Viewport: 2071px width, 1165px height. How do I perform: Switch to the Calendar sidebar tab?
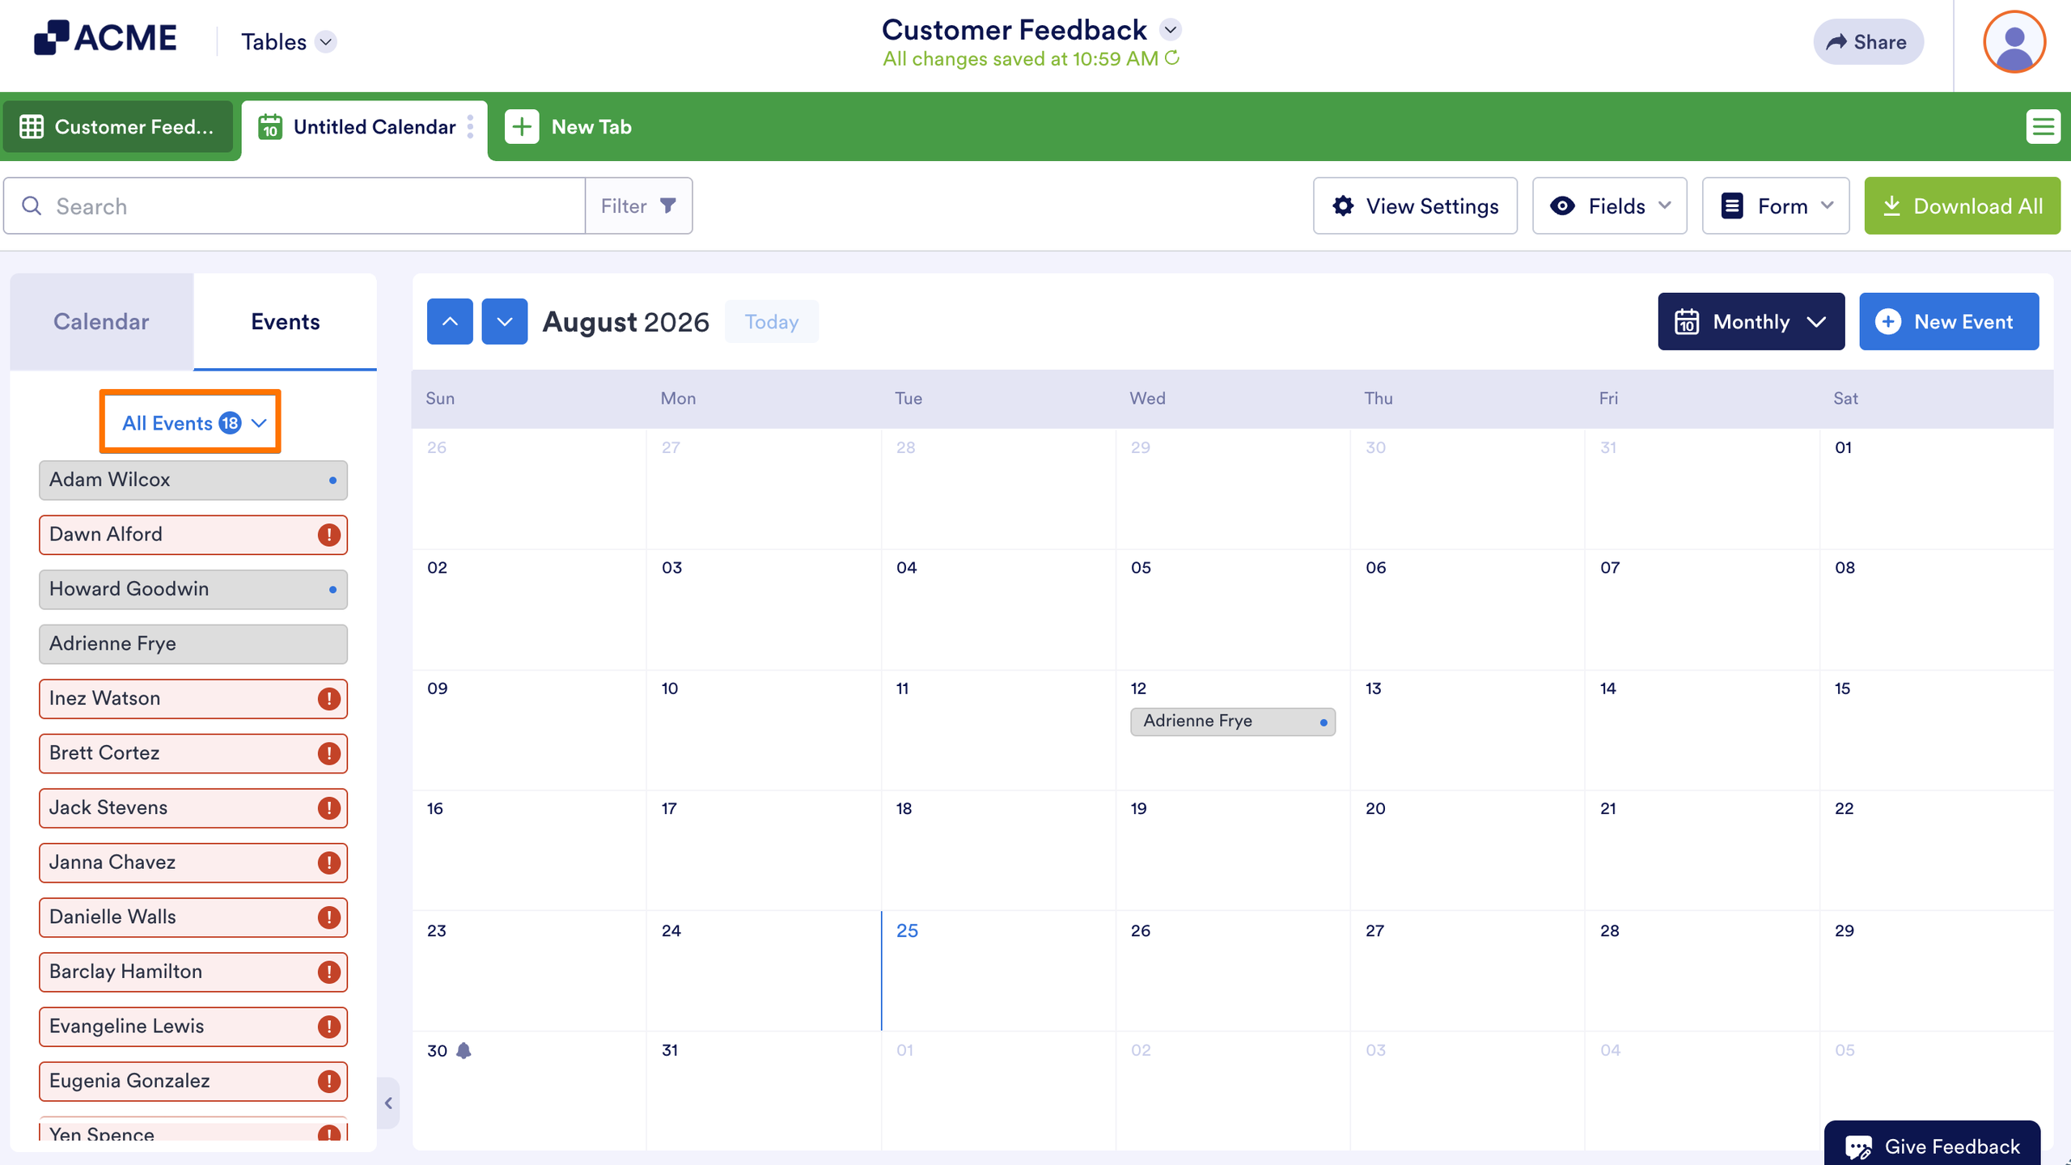pos(101,321)
